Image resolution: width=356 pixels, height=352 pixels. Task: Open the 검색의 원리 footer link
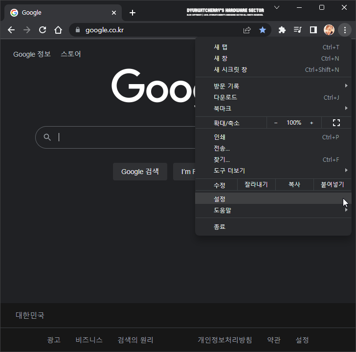[x=135, y=340]
